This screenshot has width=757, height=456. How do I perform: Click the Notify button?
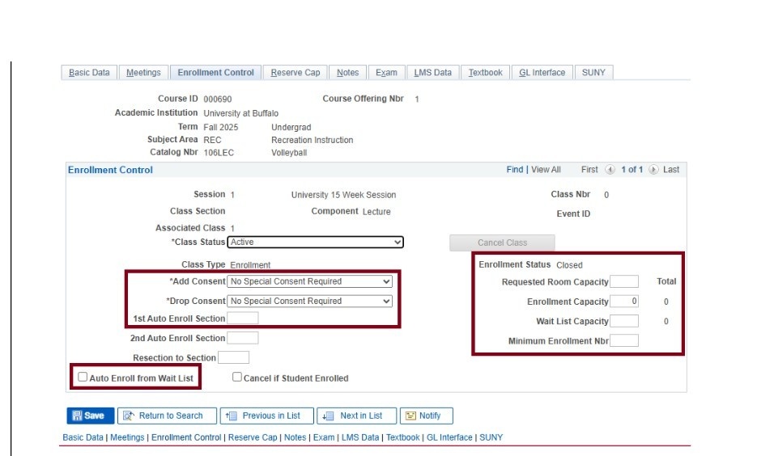426,416
